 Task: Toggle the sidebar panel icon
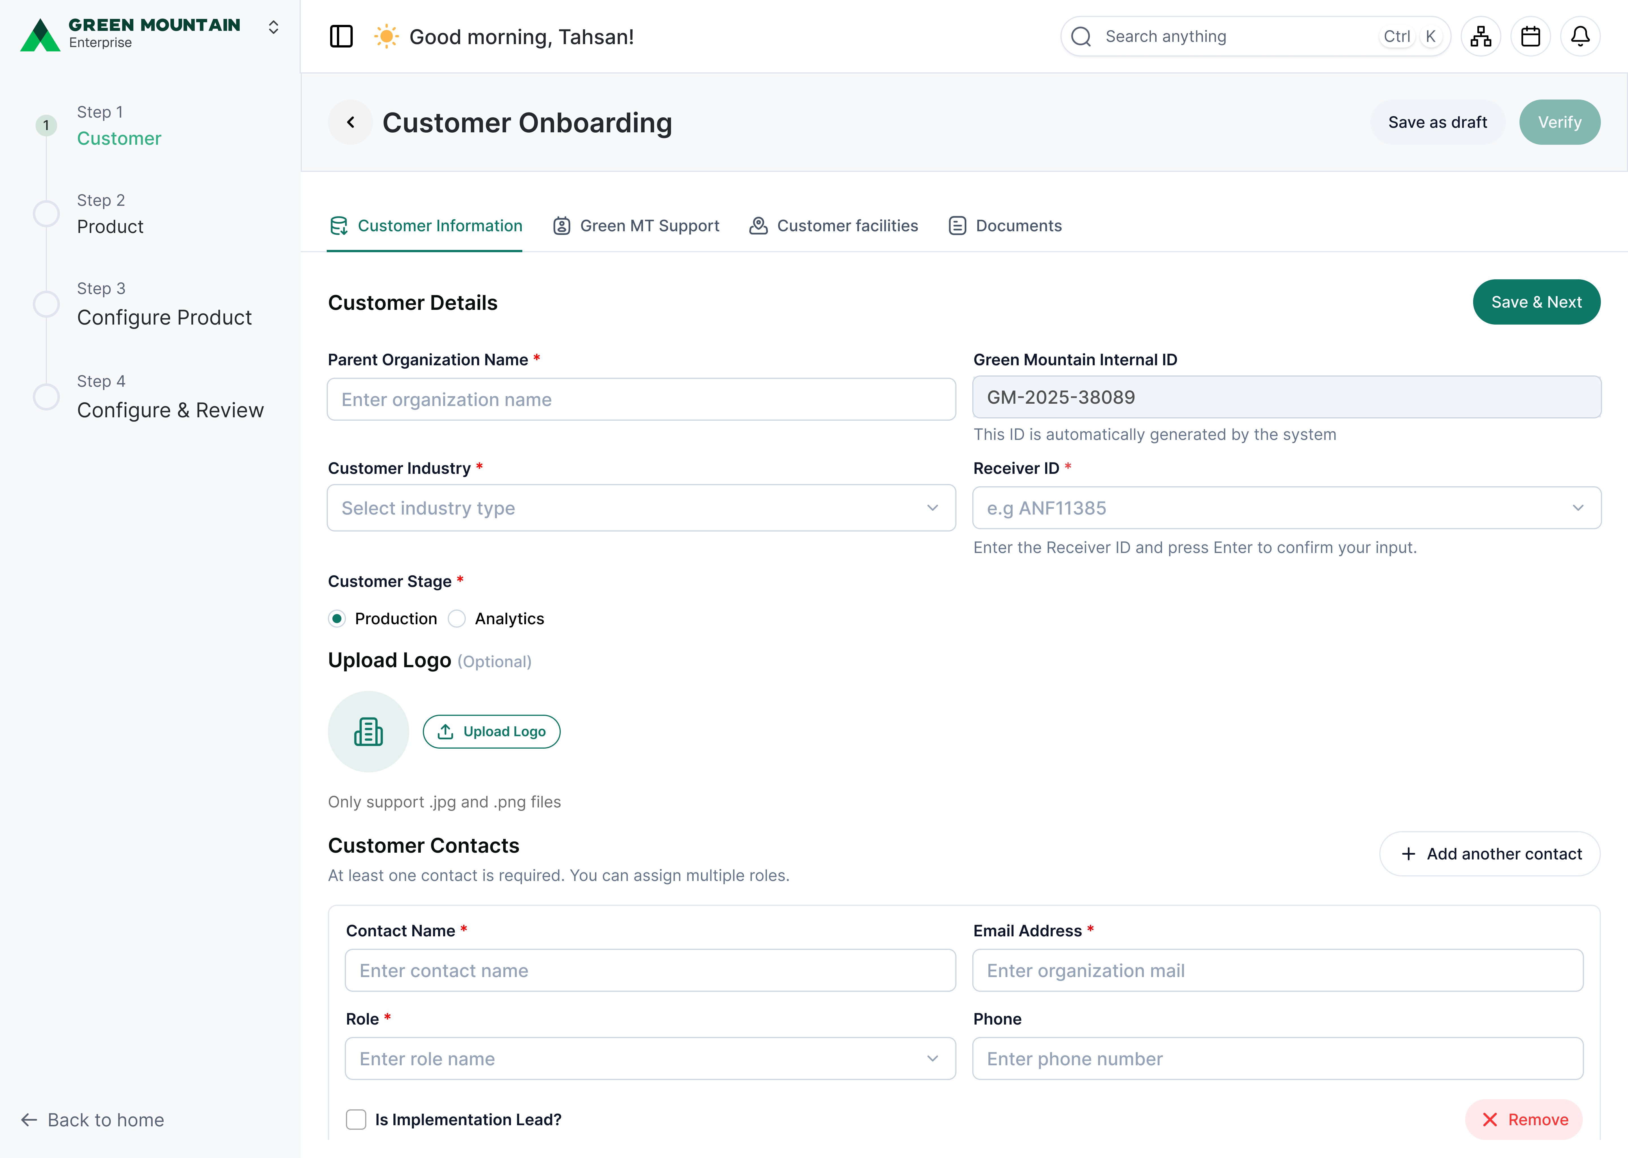[x=341, y=36]
